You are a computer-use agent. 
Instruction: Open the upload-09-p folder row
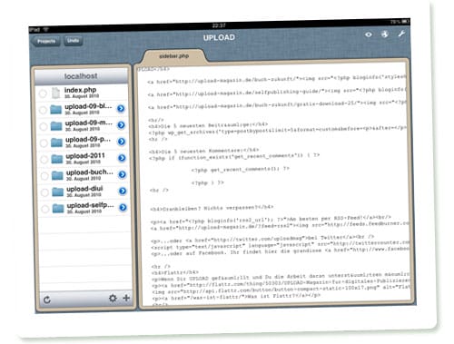[83, 143]
